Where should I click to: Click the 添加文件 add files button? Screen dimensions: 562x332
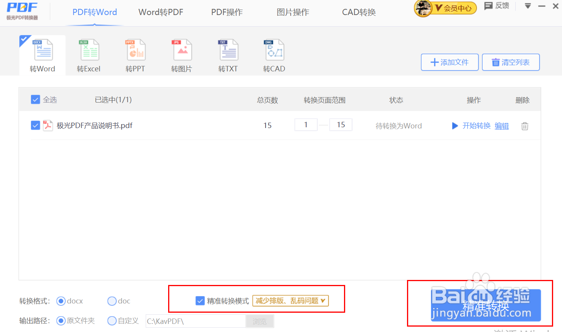pos(450,62)
